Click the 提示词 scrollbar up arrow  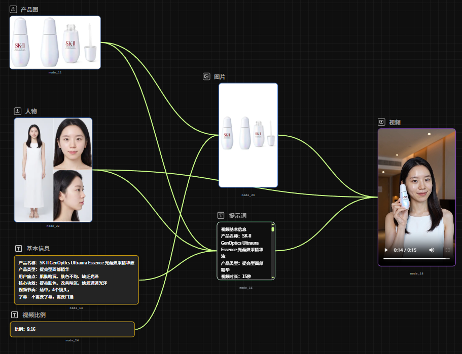[273, 224]
